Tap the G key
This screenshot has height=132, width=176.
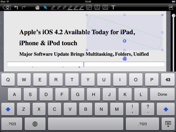78,94
